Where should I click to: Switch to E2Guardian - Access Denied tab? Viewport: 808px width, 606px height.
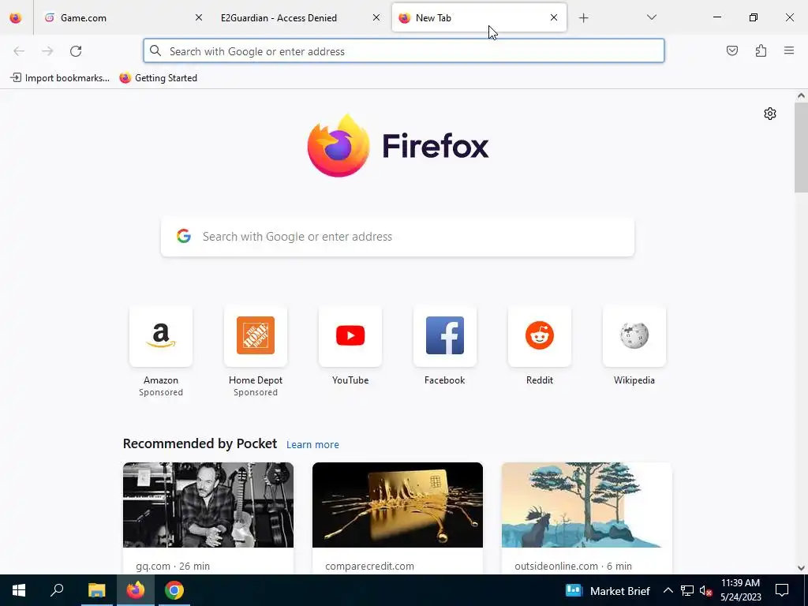click(300, 18)
